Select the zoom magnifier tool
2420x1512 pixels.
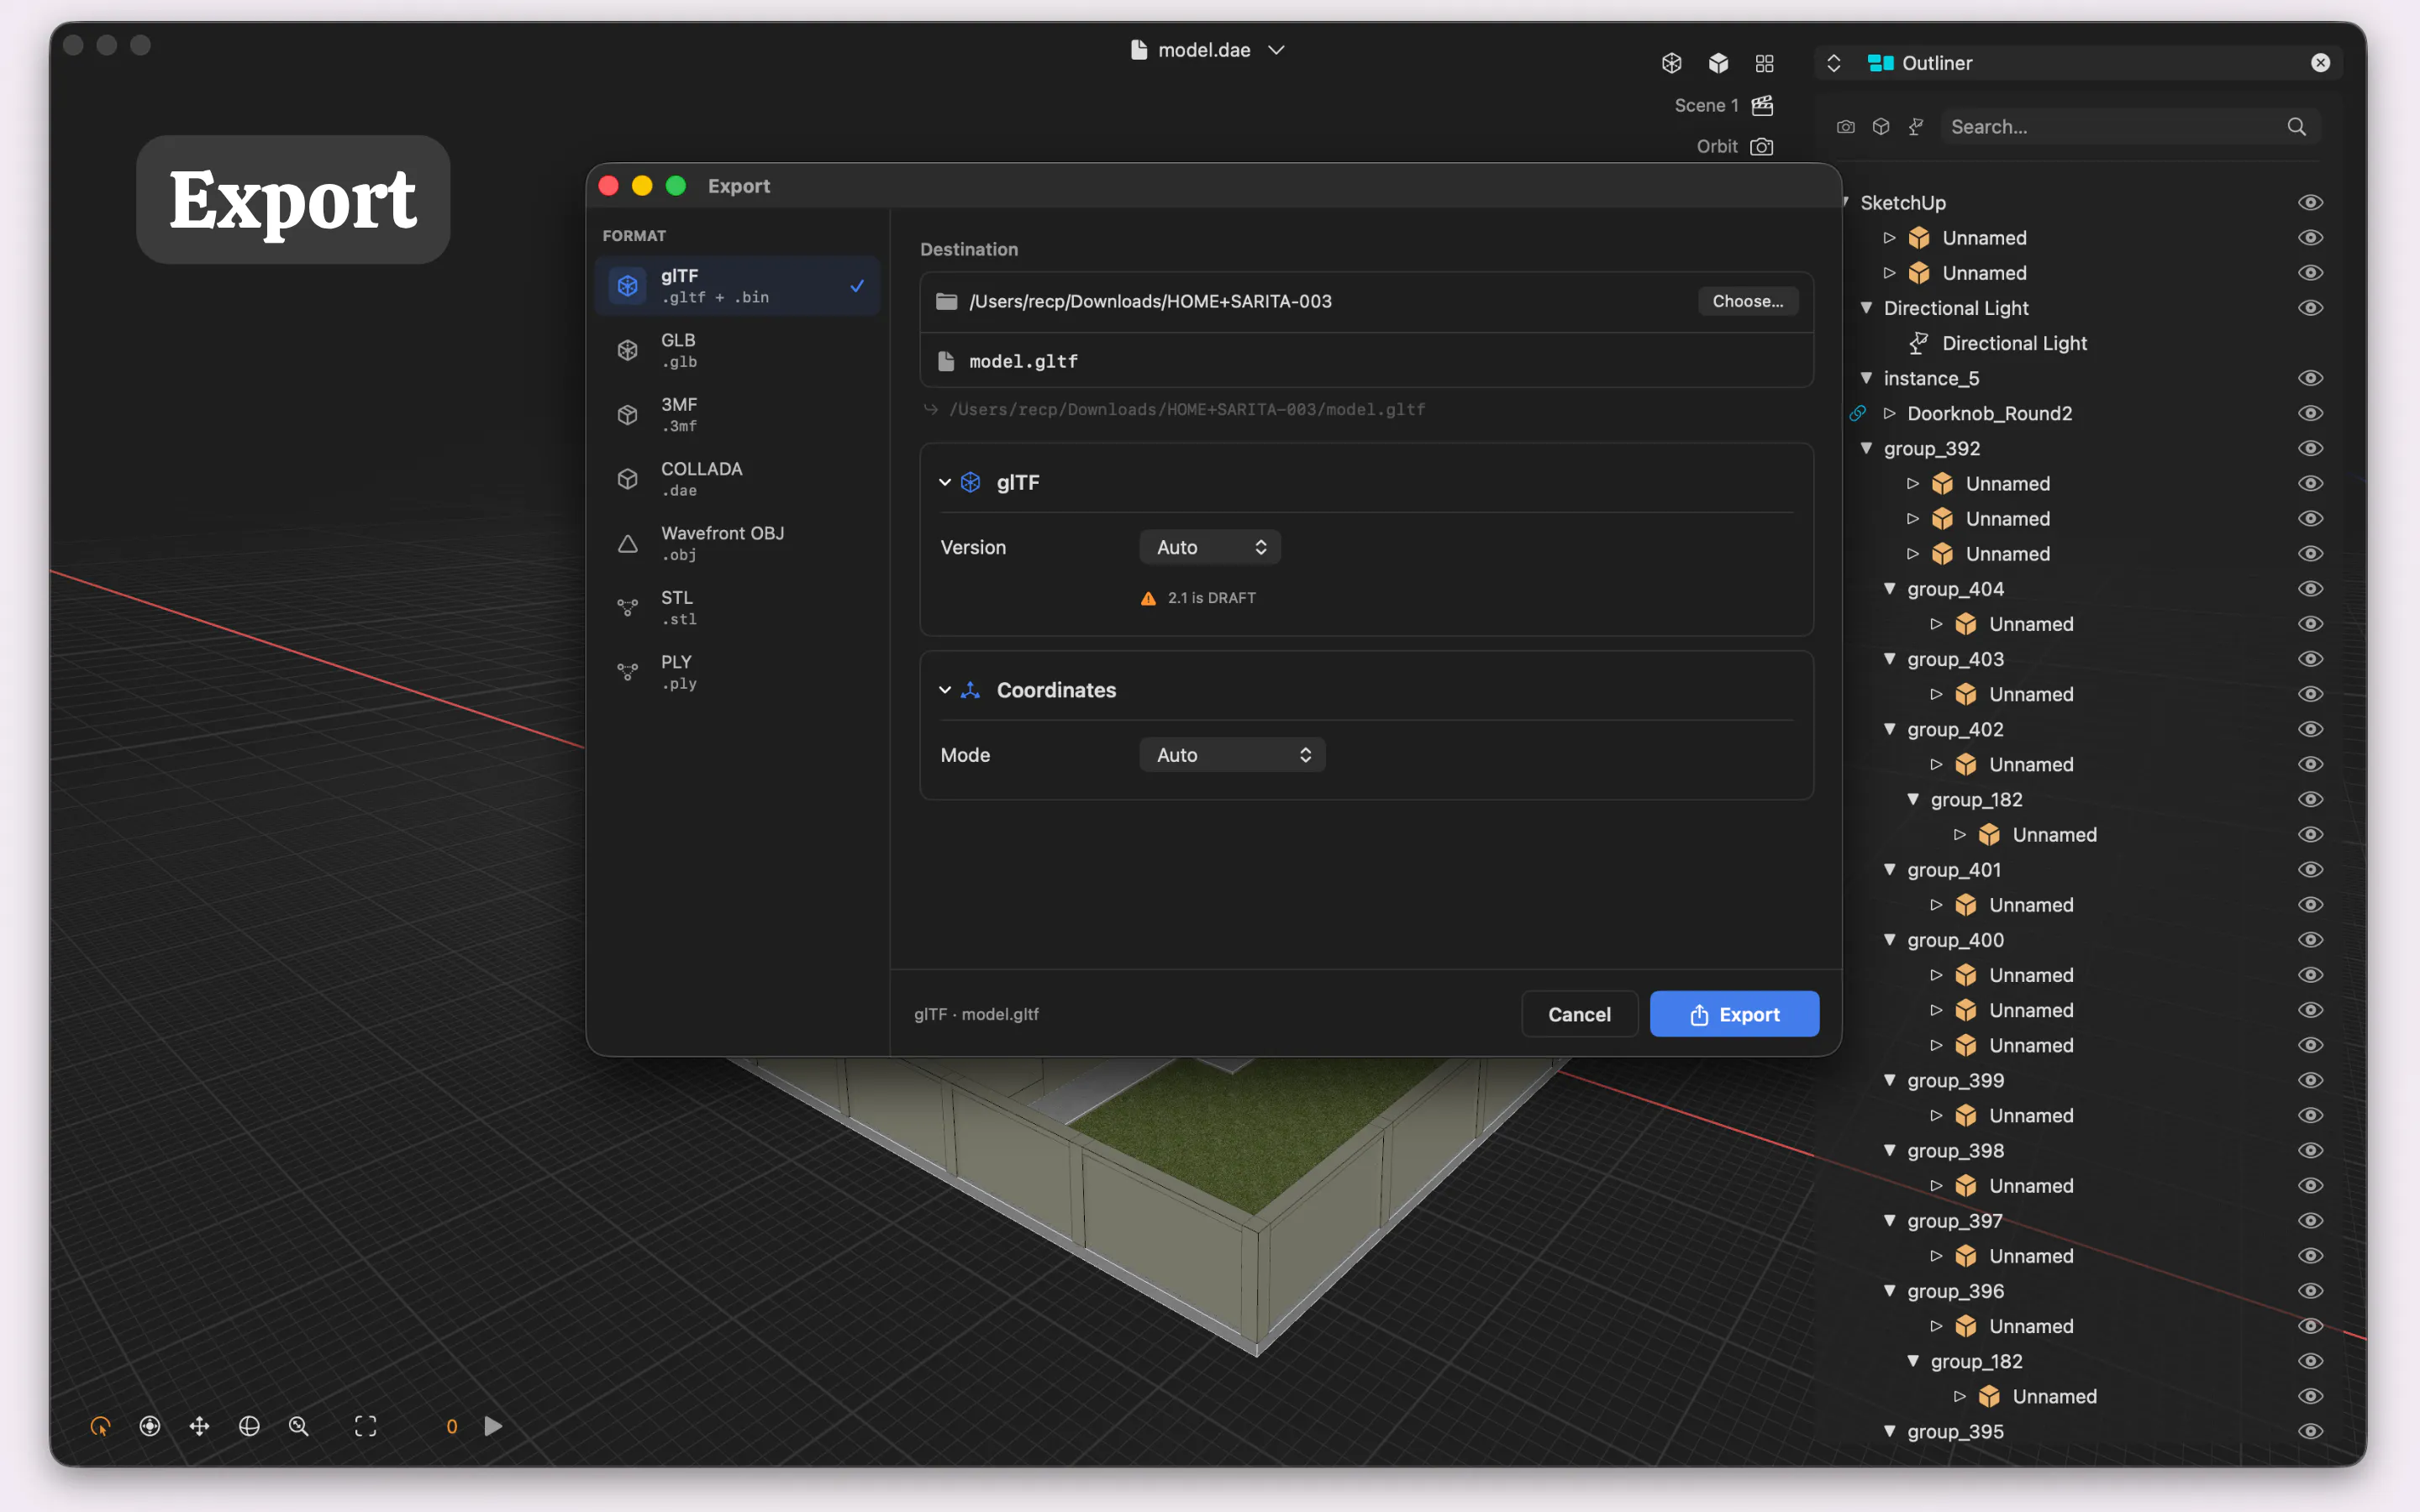click(x=299, y=1426)
